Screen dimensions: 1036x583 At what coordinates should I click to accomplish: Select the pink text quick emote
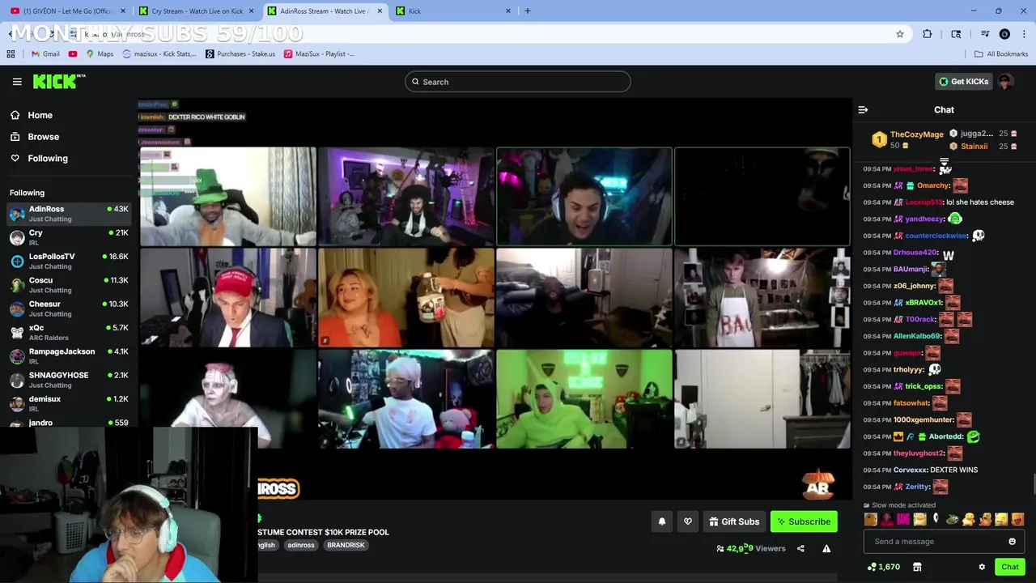pyautogui.click(x=903, y=520)
